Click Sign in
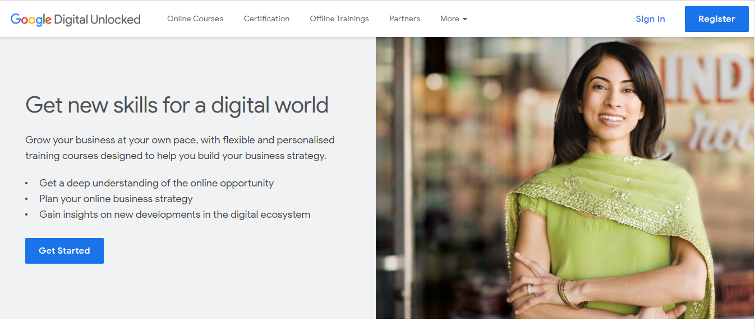This screenshot has width=755, height=332. tap(650, 18)
